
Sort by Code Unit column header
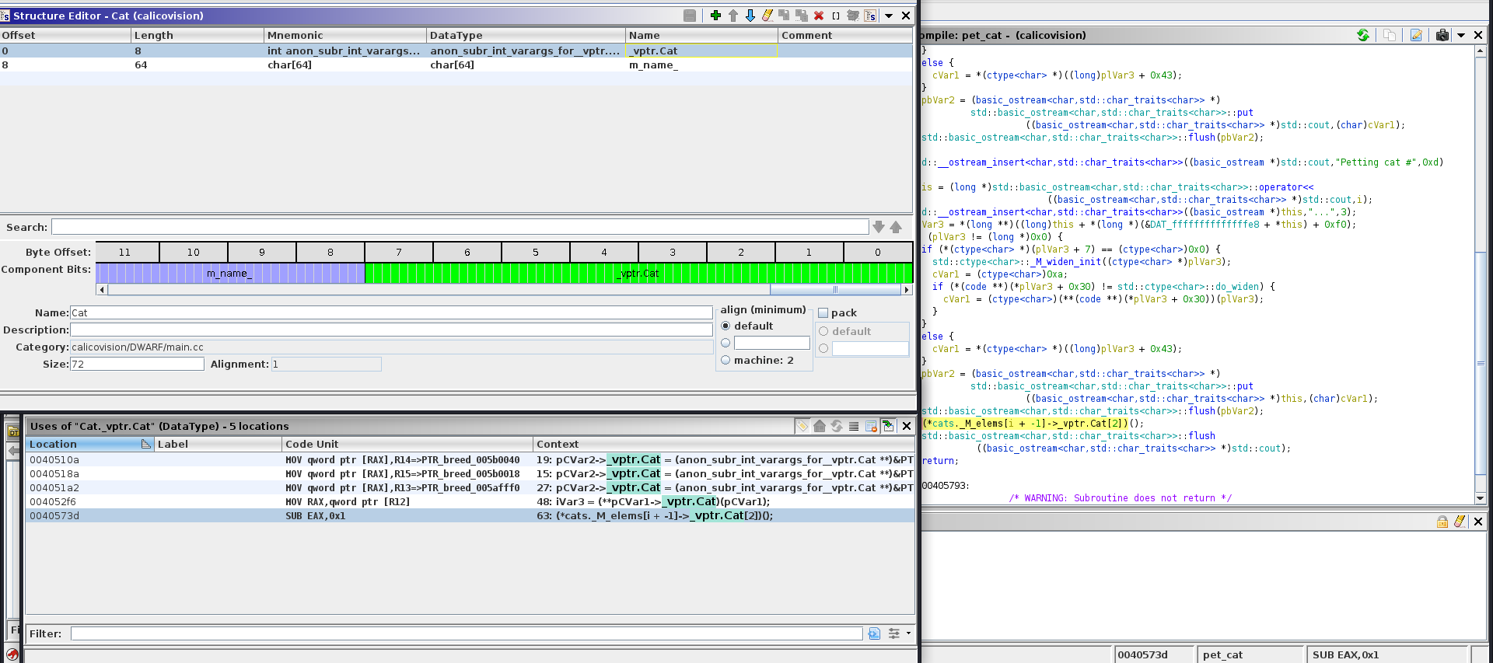point(407,444)
